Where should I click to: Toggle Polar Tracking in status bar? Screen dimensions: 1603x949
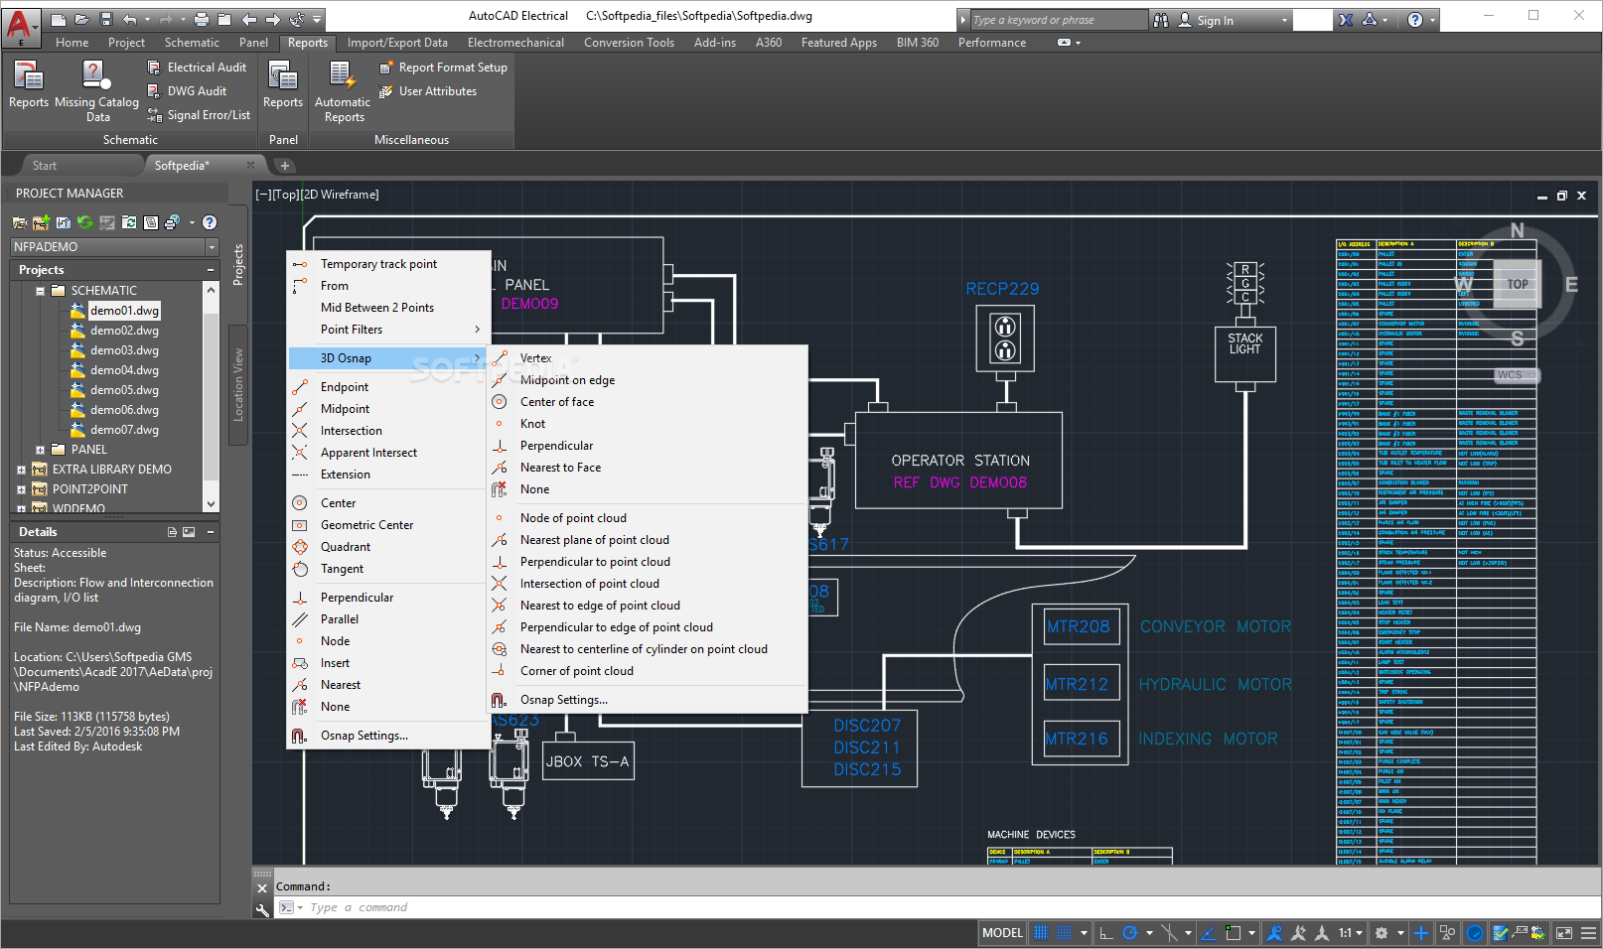1130,933
